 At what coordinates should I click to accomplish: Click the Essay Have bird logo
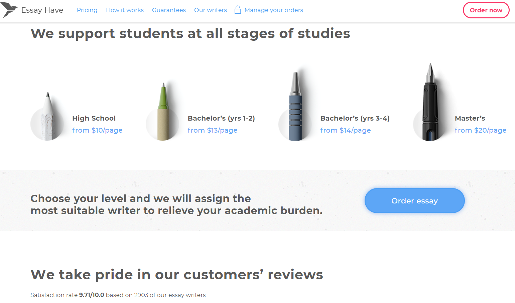tap(9, 10)
